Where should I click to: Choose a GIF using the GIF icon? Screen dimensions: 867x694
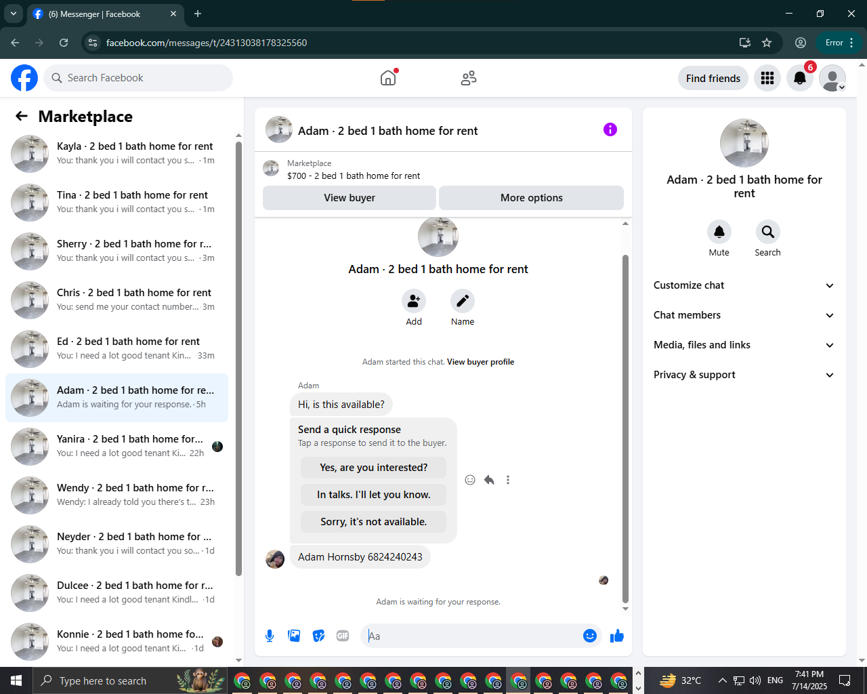(x=343, y=636)
